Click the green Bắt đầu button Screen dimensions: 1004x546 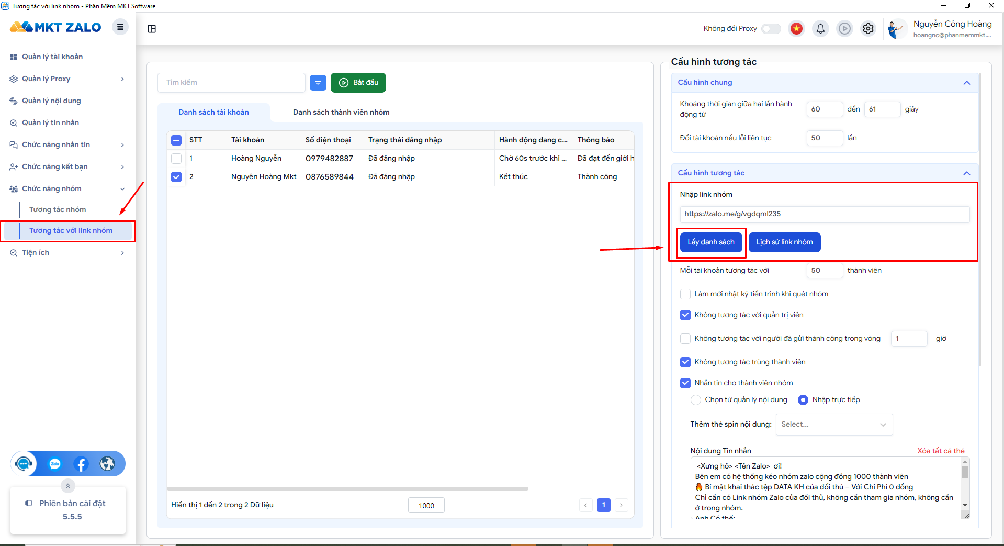(x=358, y=83)
